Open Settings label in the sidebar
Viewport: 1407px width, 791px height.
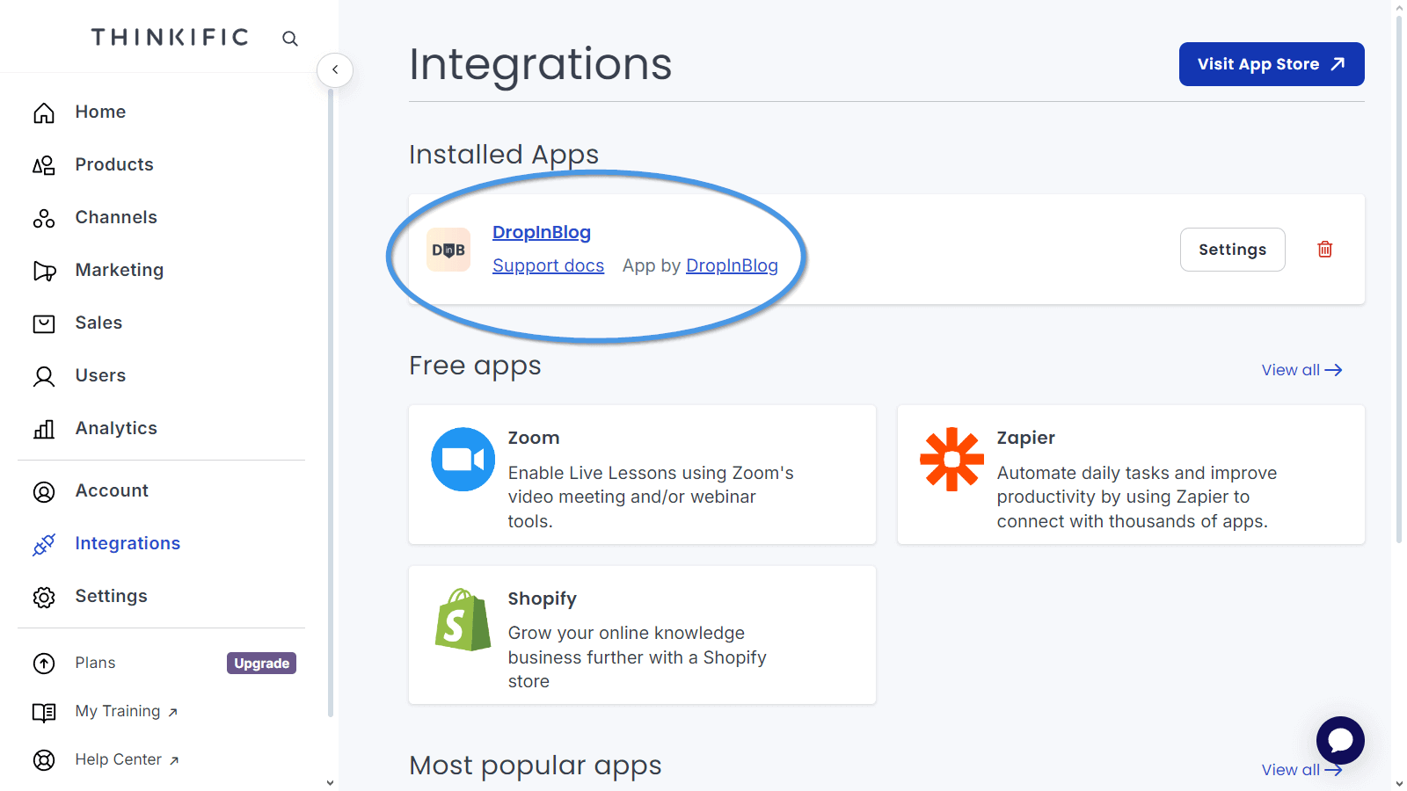tap(111, 596)
